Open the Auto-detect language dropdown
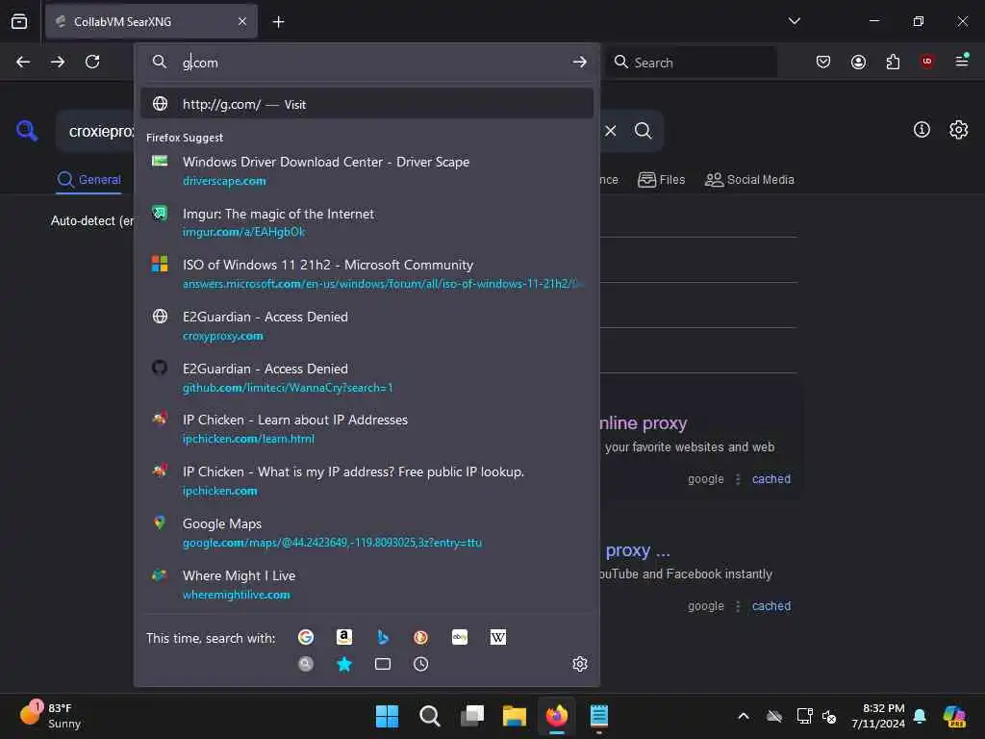This screenshot has width=985, height=739. pyautogui.click(x=92, y=220)
